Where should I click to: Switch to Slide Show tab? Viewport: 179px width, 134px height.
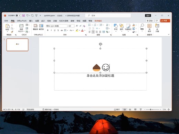[64, 21]
